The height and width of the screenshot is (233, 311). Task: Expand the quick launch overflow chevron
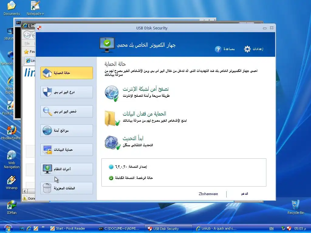(43, 227)
